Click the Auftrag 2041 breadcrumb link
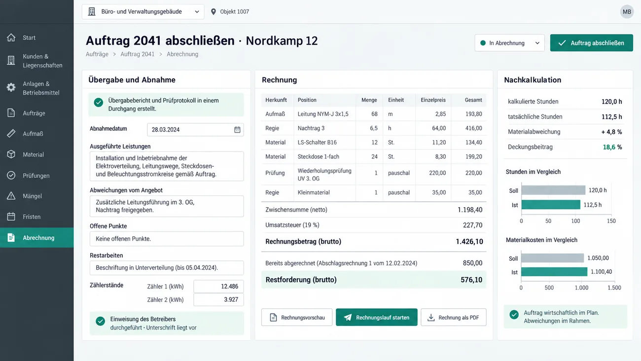This screenshot has width=641, height=361. 138,54
